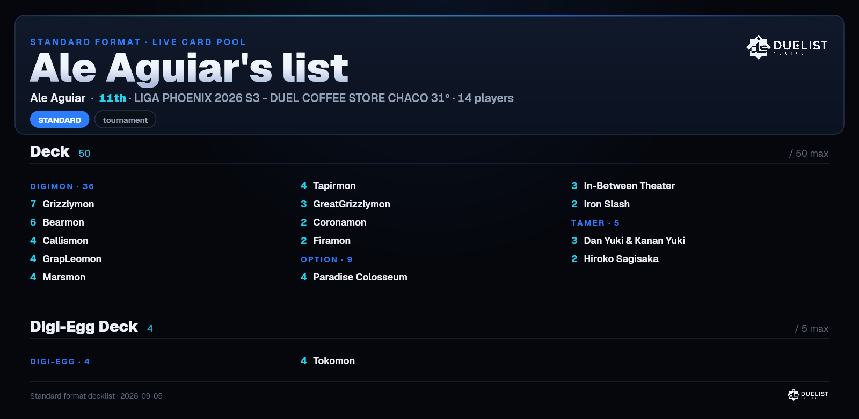This screenshot has height=419, width=859.
Task: Open the Tokomon digi-egg entry
Action: [327, 361]
